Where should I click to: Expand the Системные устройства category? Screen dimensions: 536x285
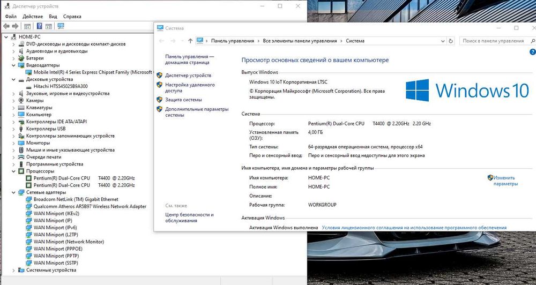click(x=14, y=270)
